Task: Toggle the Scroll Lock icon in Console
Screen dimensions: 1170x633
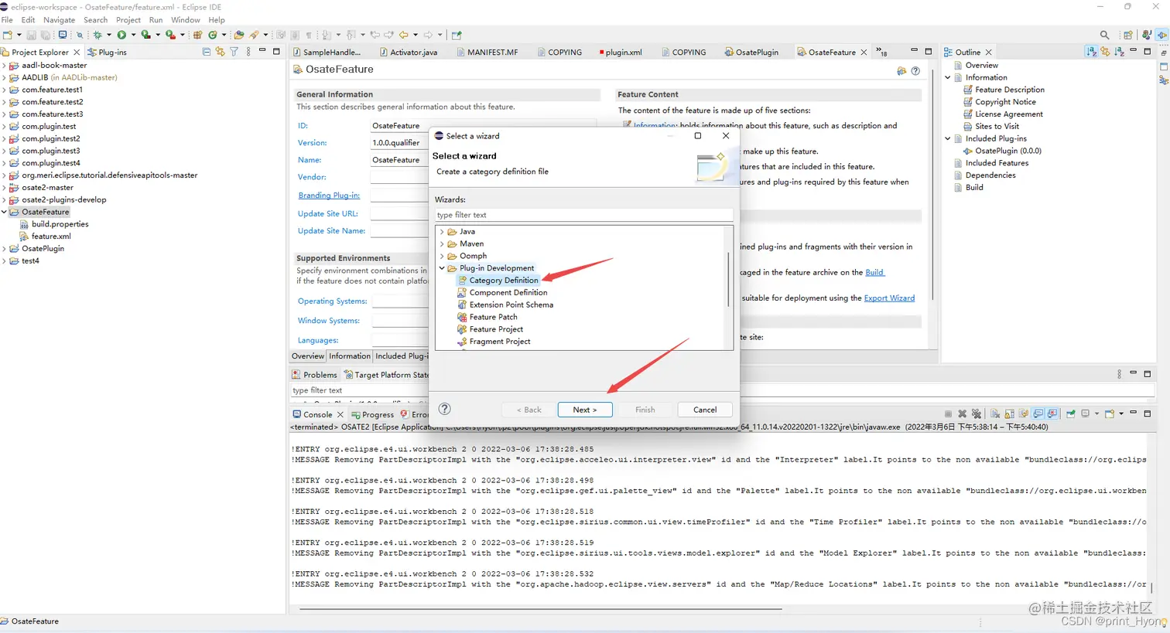Action: click(x=1009, y=413)
